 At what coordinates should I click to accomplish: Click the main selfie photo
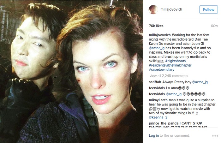coord(71,72)
